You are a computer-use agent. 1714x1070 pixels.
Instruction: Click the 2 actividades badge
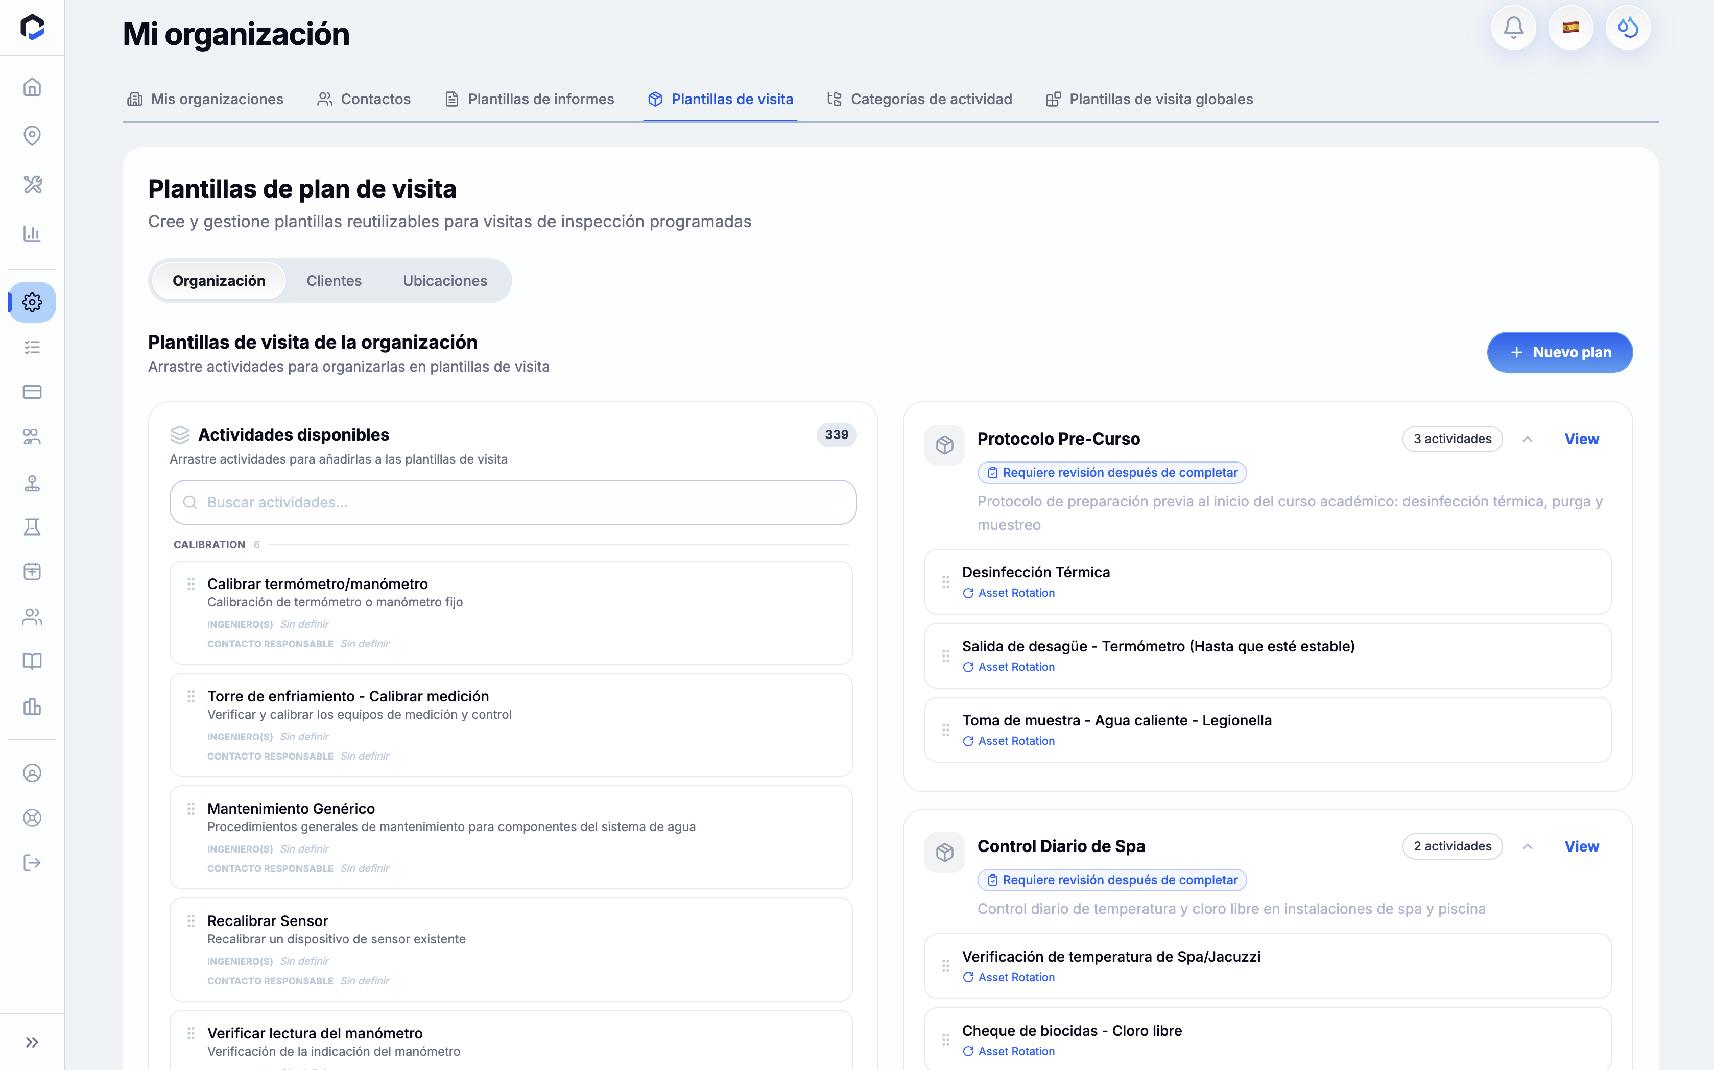click(x=1453, y=847)
